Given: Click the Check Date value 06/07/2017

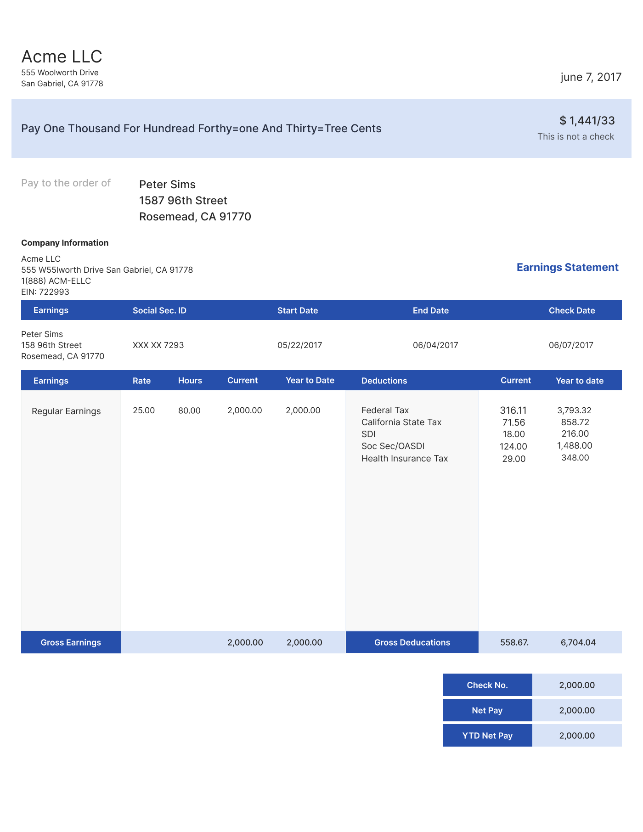Looking at the screenshot, I should pos(571,345).
